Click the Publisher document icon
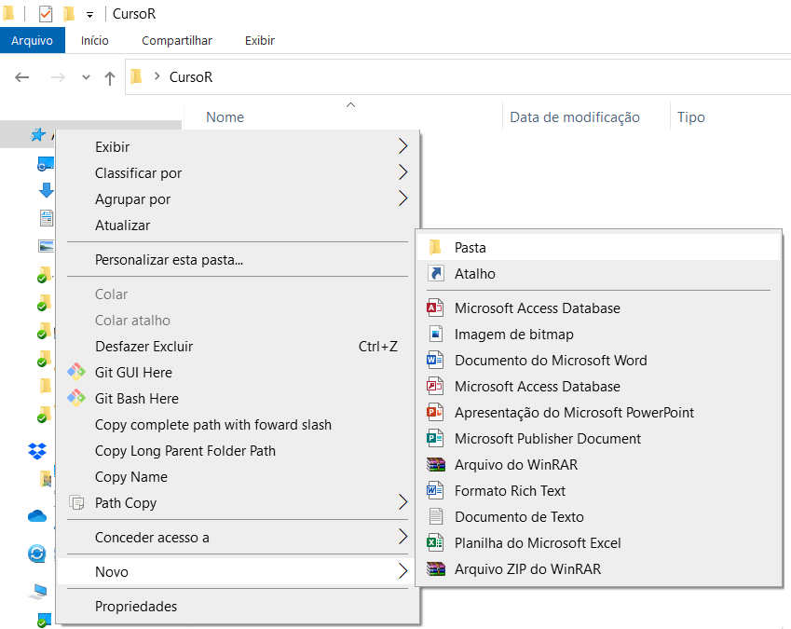 pos(435,439)
